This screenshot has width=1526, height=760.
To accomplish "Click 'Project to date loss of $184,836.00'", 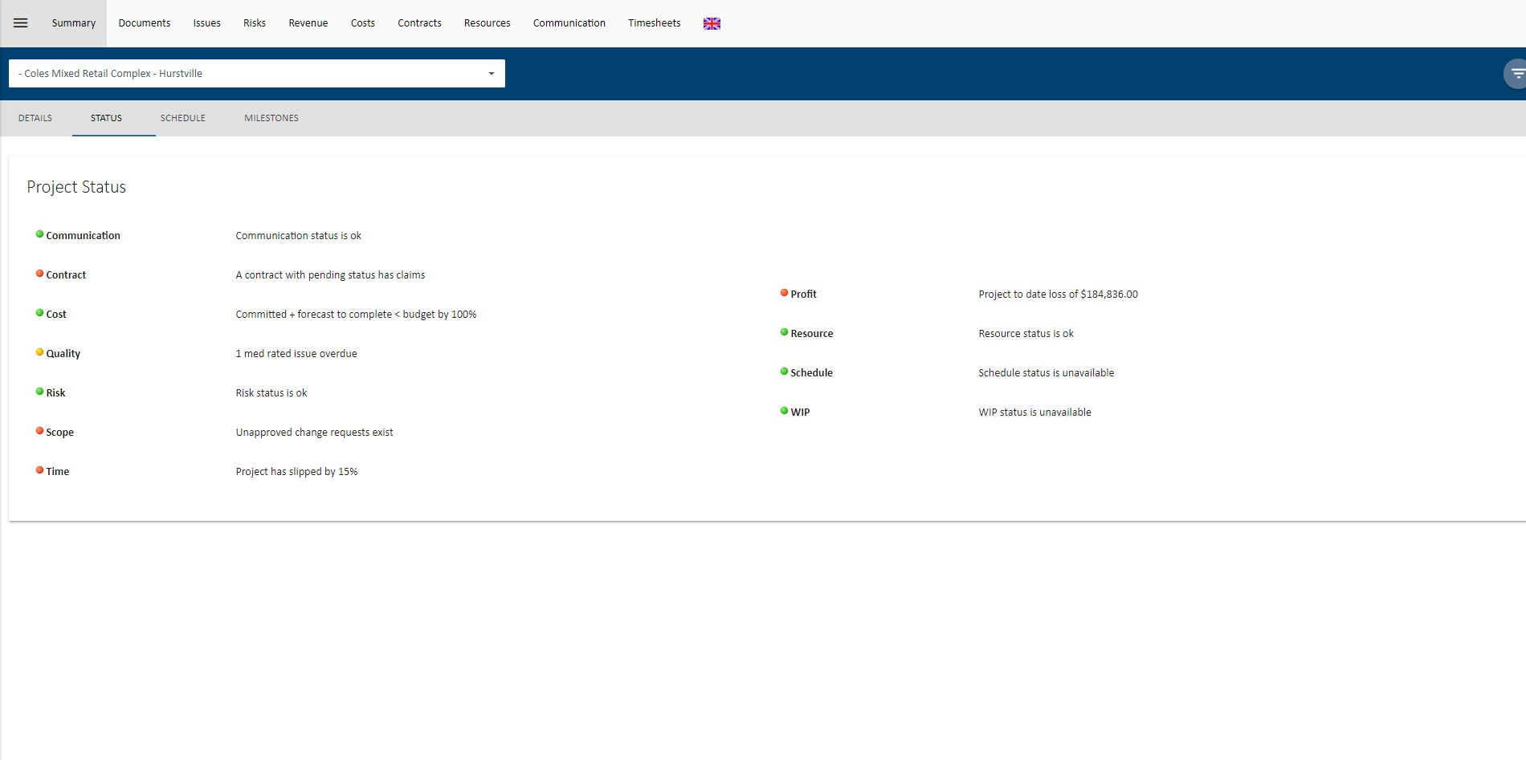I will (1059, 295).
